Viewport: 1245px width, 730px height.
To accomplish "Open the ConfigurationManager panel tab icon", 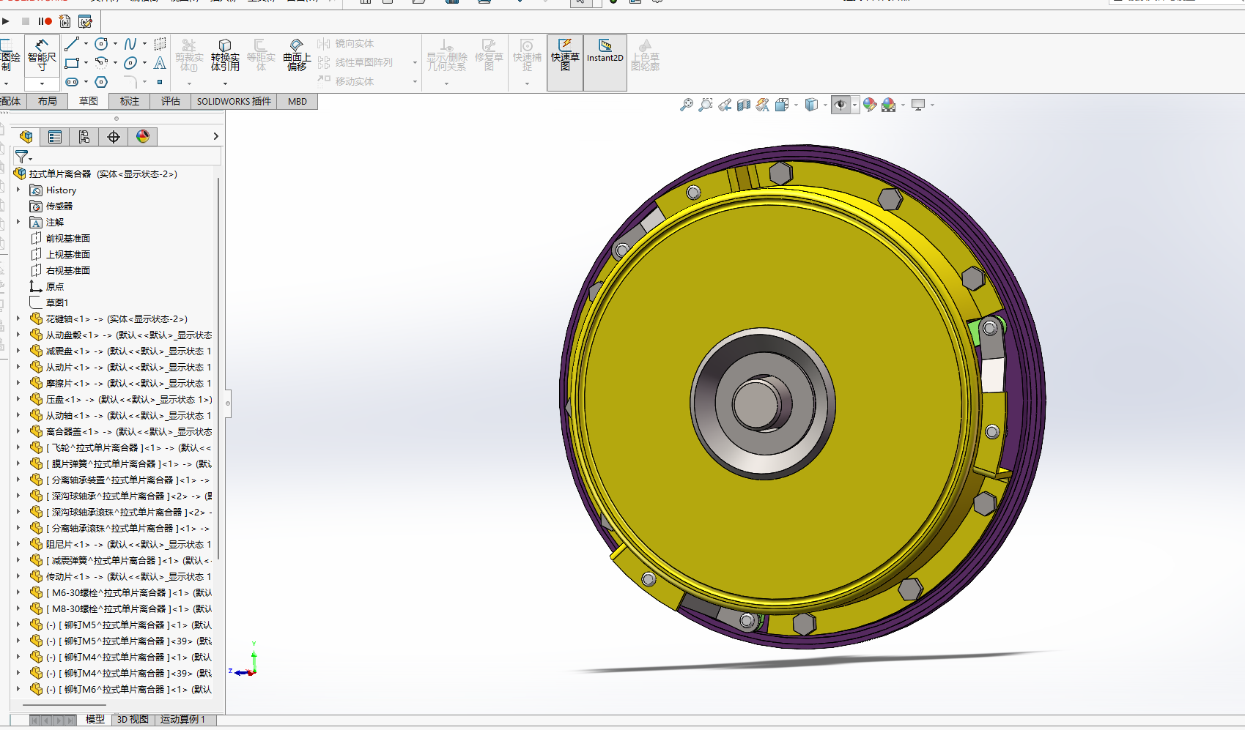I will coord(84,137).
